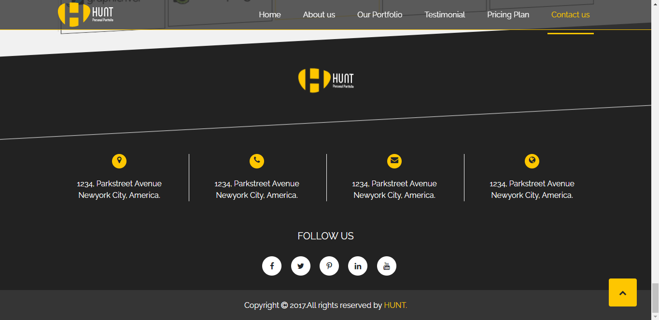Click the yellow globe website icon

tap(532, 161)
